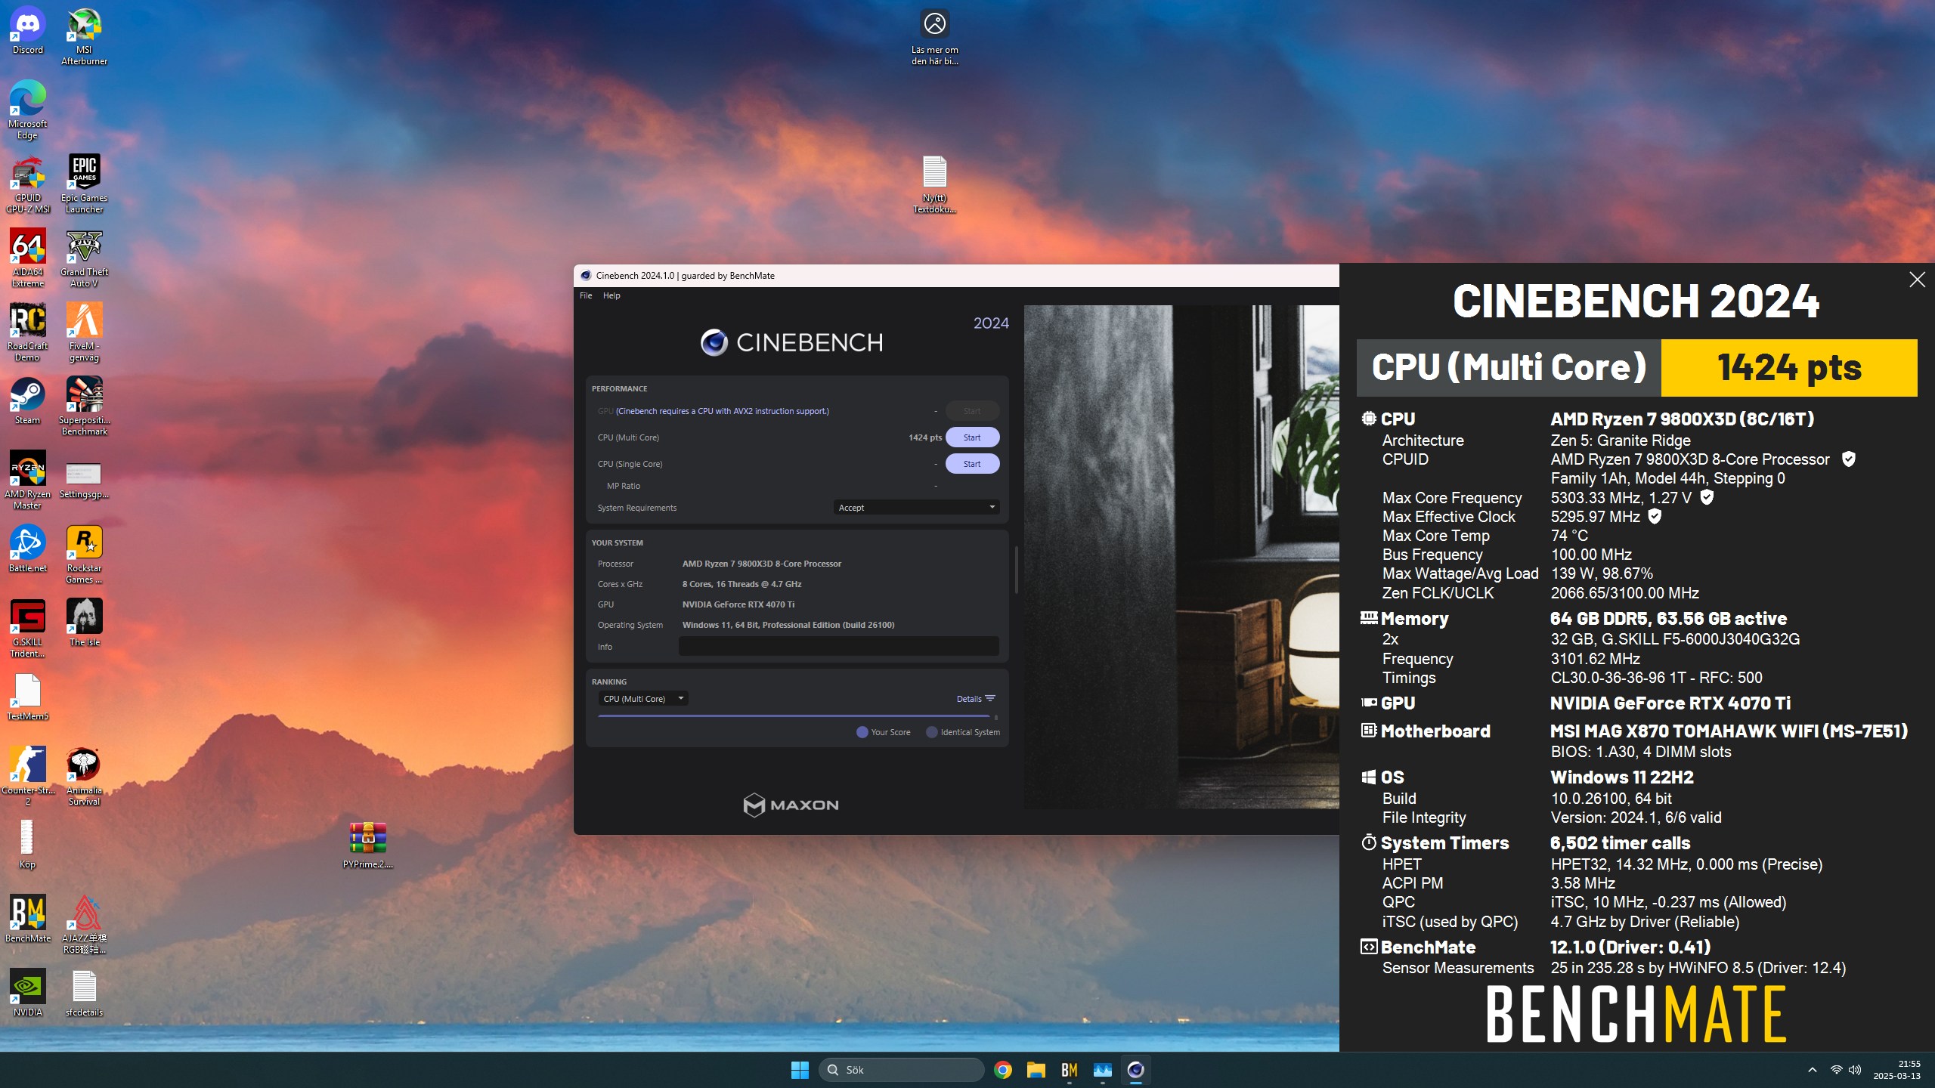
Task: Click the Identical System legend dot
Action: [931, 732]
